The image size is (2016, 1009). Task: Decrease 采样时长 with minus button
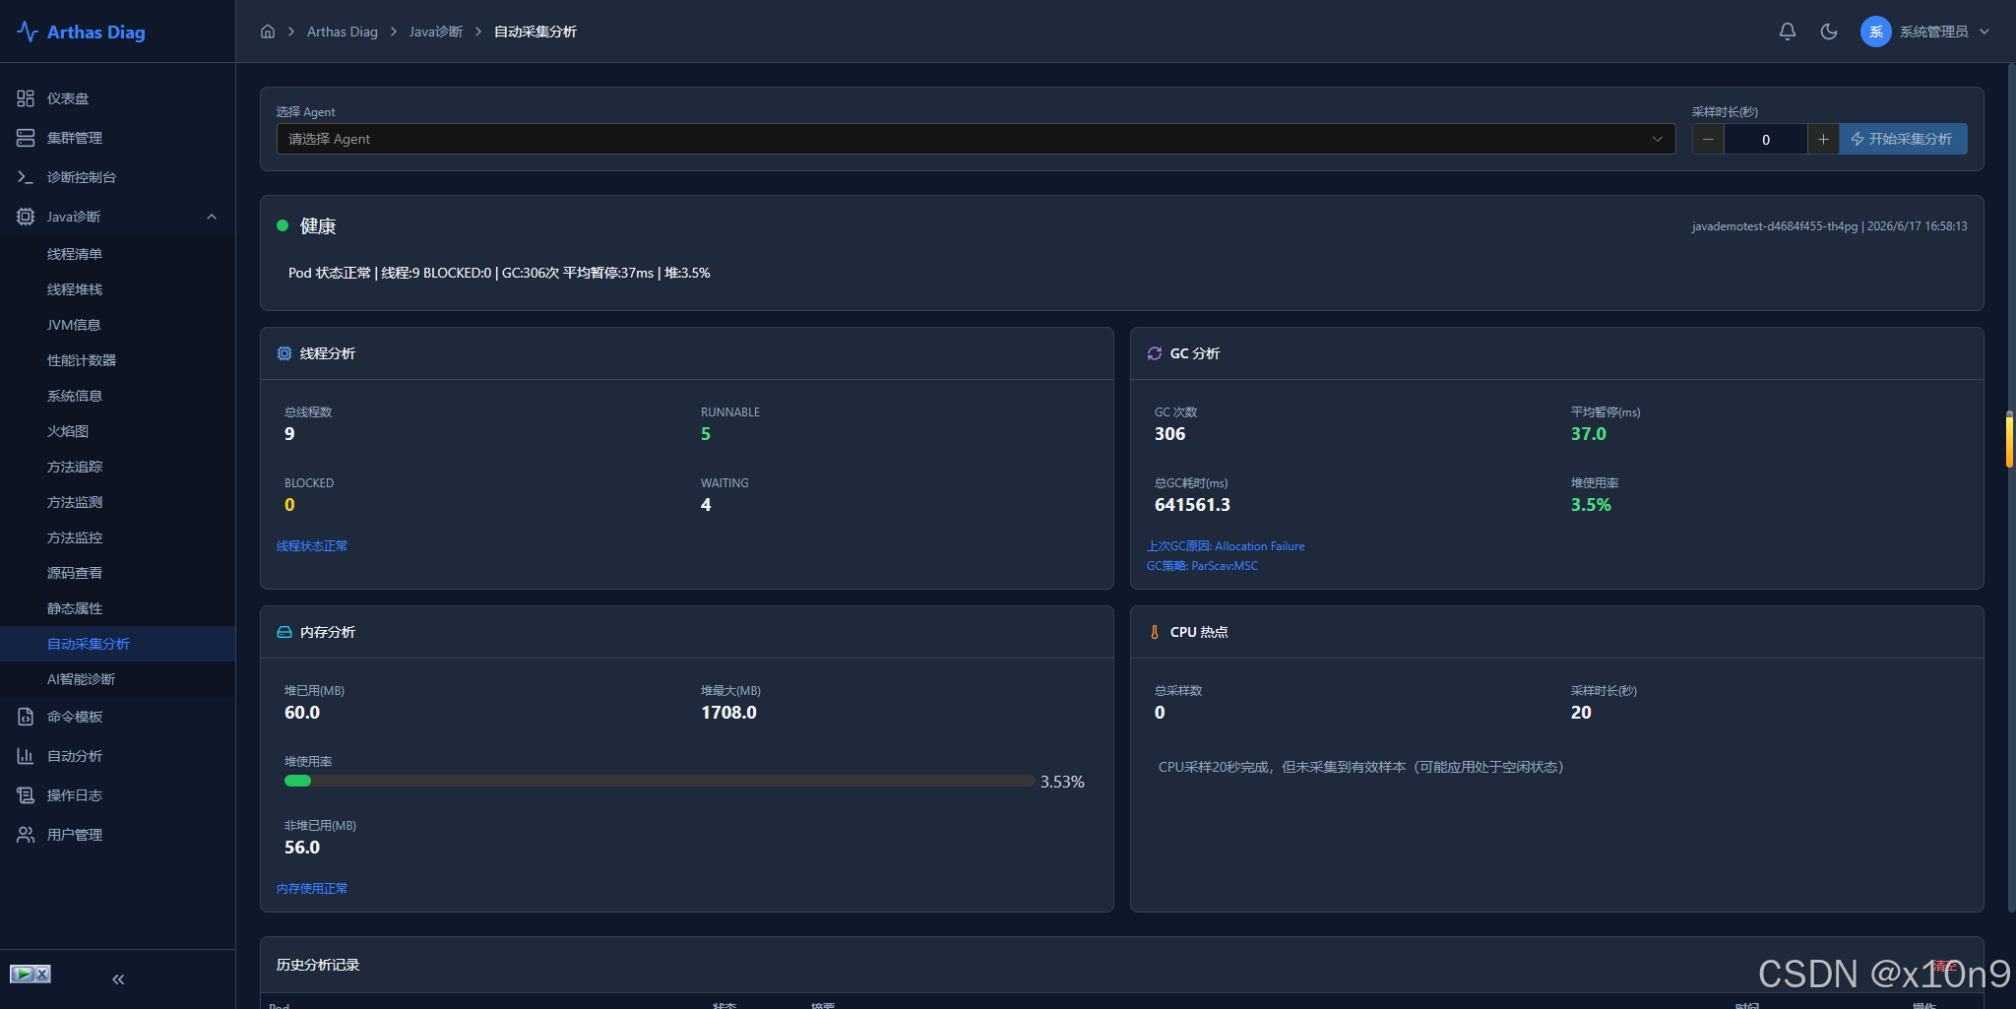pos(1708,139)
